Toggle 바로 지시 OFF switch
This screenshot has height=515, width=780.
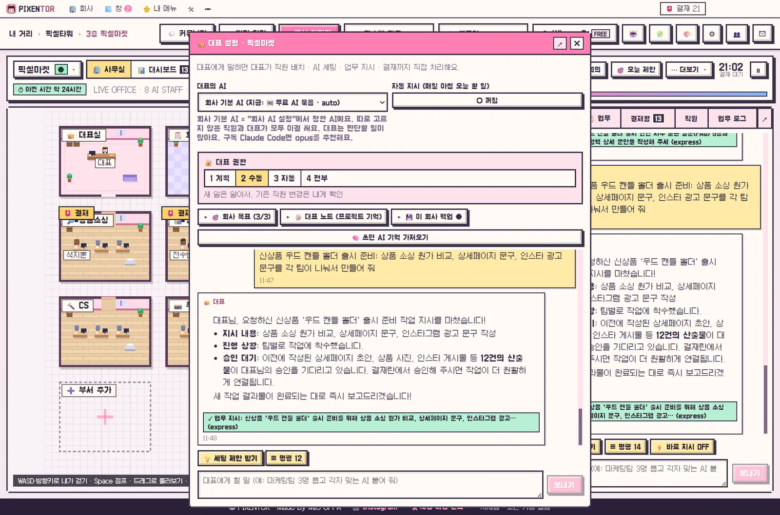[683, 447]
